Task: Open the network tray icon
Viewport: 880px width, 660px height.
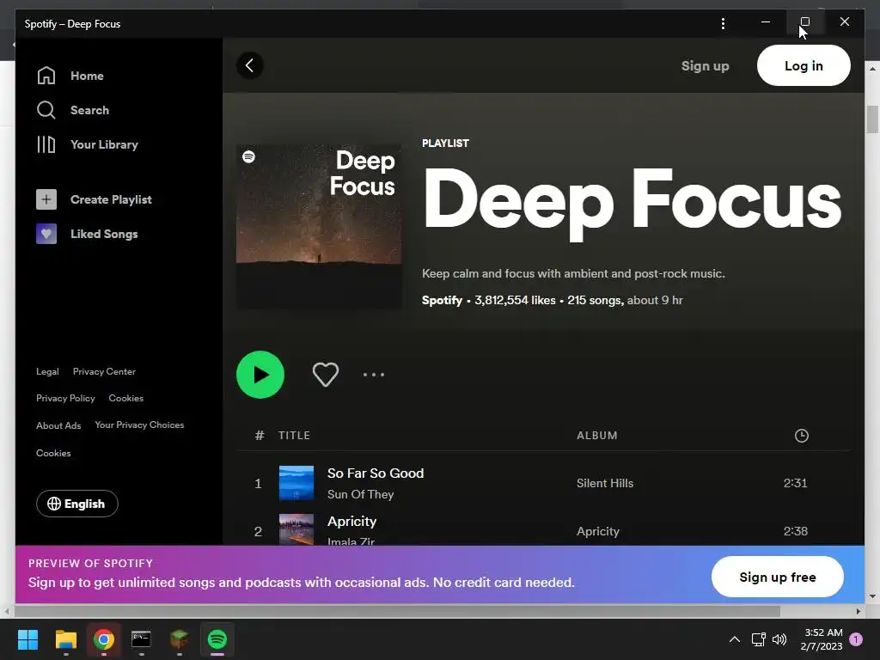Action: click(x=758, y=639)
